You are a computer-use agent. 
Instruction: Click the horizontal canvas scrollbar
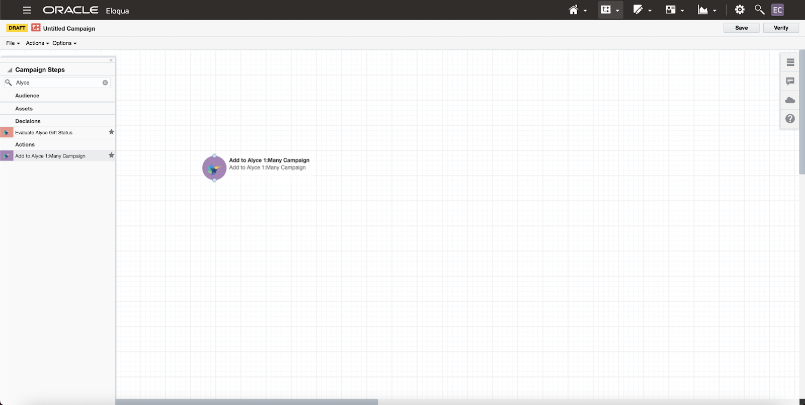click(247, 402)
